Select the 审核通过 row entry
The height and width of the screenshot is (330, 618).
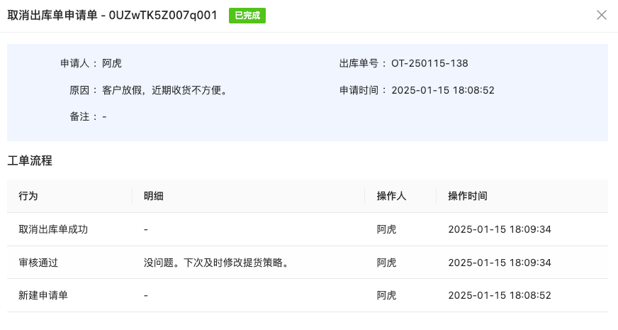click(38, 263)
